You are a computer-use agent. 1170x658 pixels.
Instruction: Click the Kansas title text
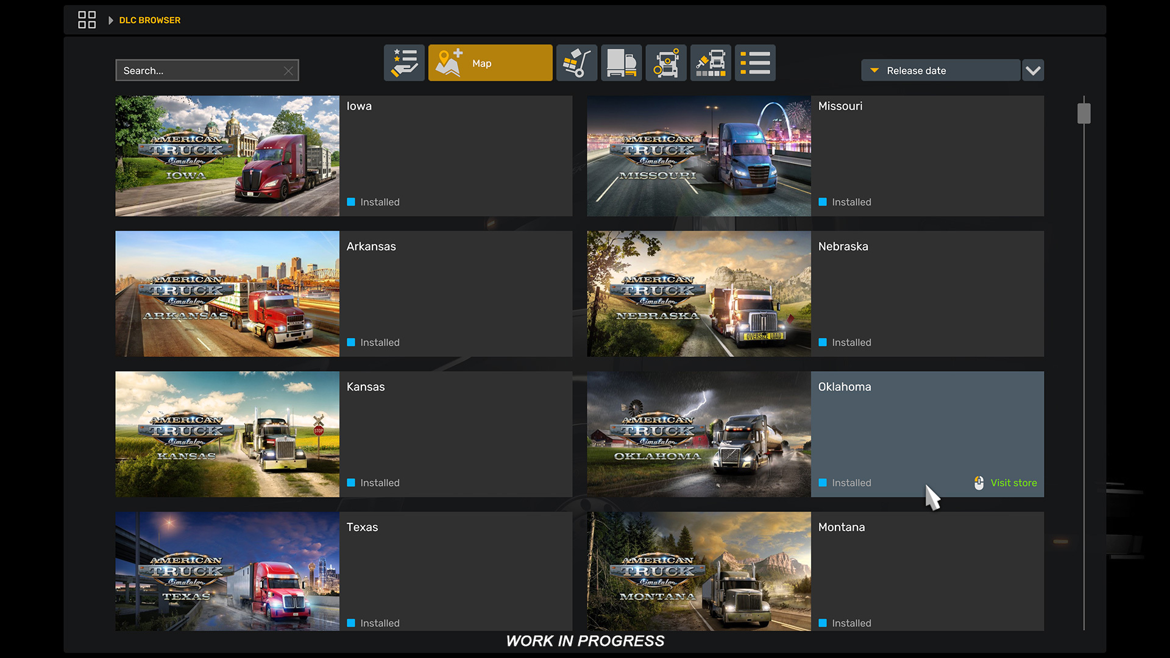tap(366, 387)
